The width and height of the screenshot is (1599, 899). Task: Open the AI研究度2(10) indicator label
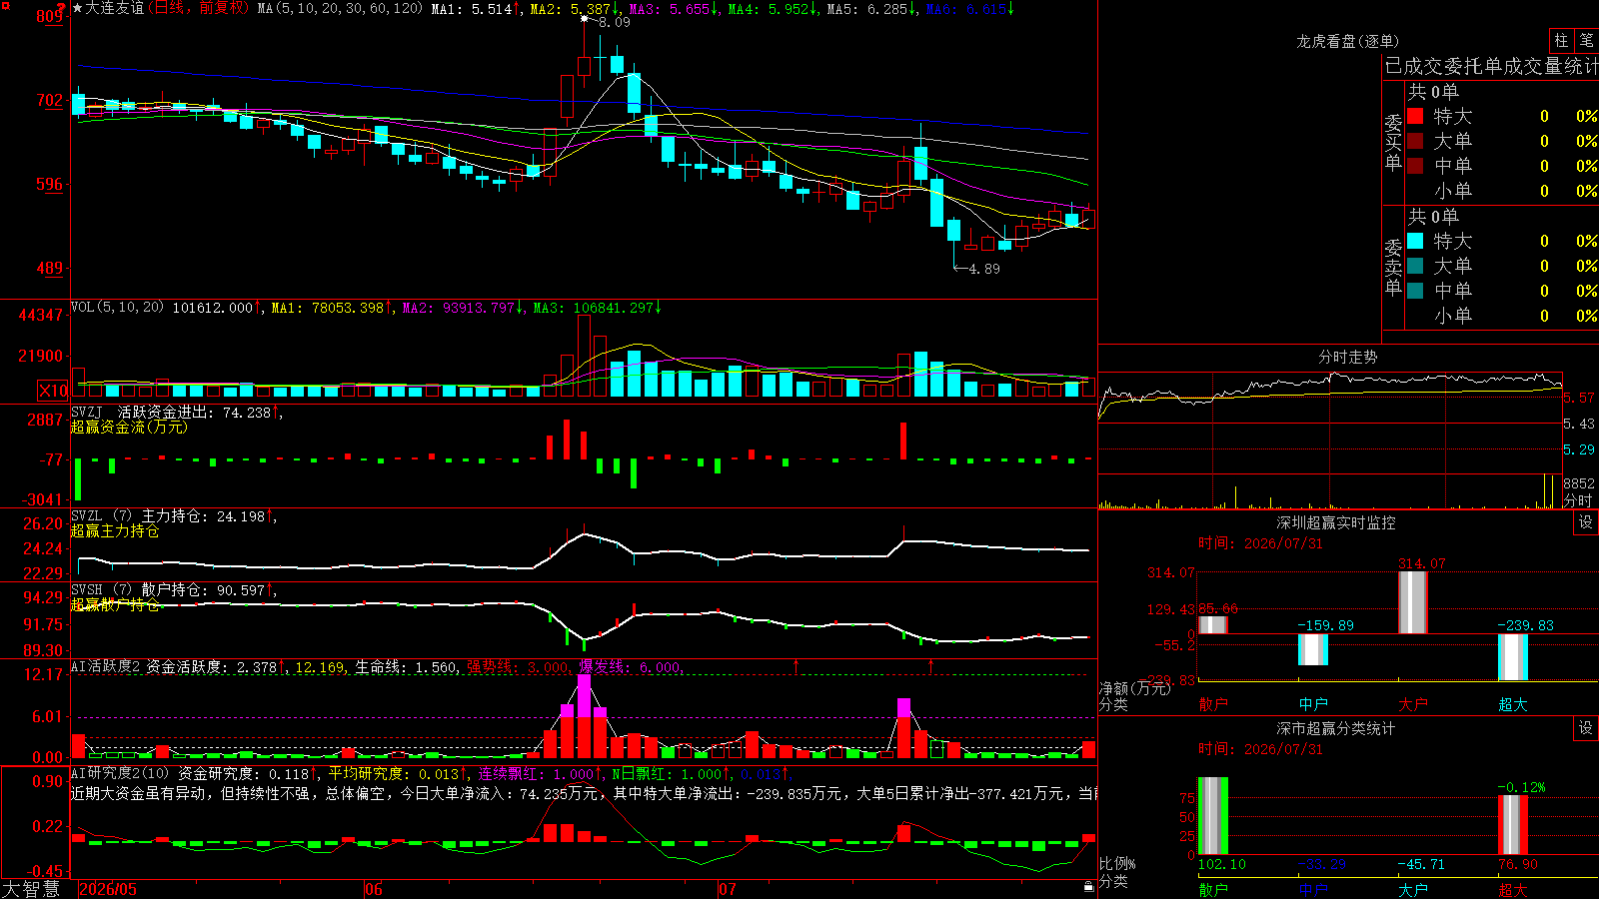click(121, 774)
